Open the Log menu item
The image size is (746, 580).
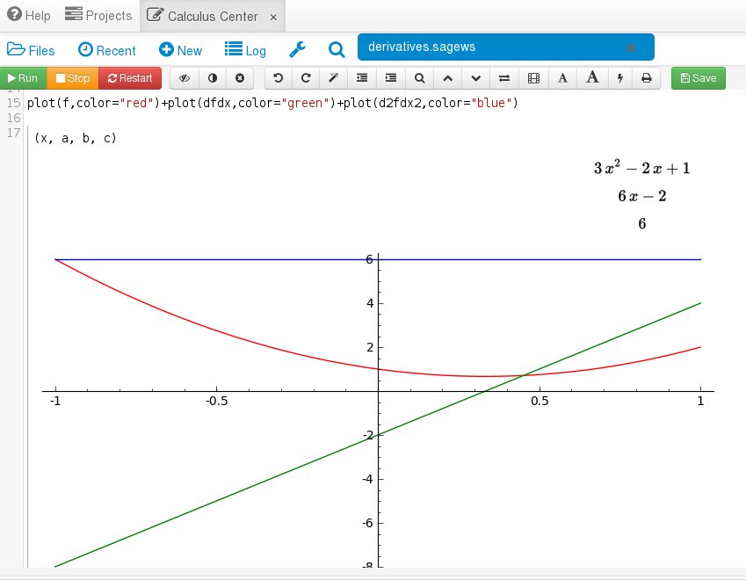pos(245,50)
